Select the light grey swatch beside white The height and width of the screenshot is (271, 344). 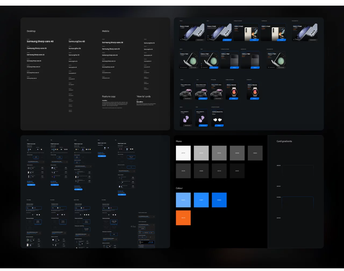201,153
